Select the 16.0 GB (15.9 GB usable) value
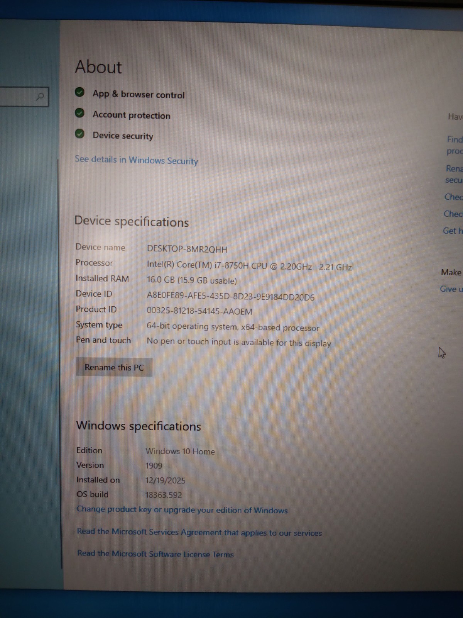This screenshot has height=618, width=463. (192, 280)
